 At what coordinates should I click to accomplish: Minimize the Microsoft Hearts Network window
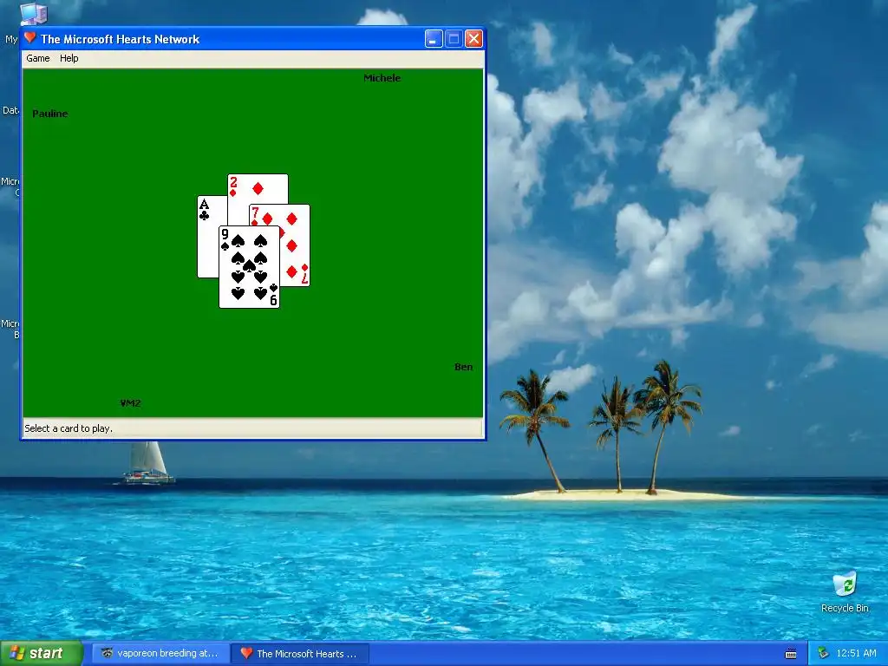(x=434, y=39)
